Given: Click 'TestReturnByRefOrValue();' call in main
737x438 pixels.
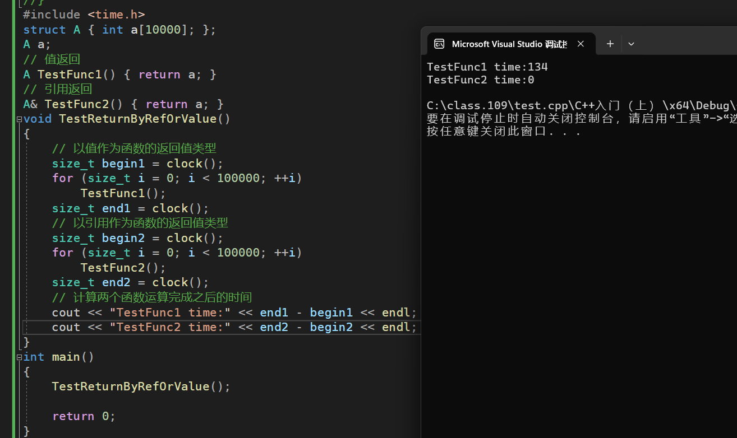Looking at the screenshot, I should click(141, 386).
